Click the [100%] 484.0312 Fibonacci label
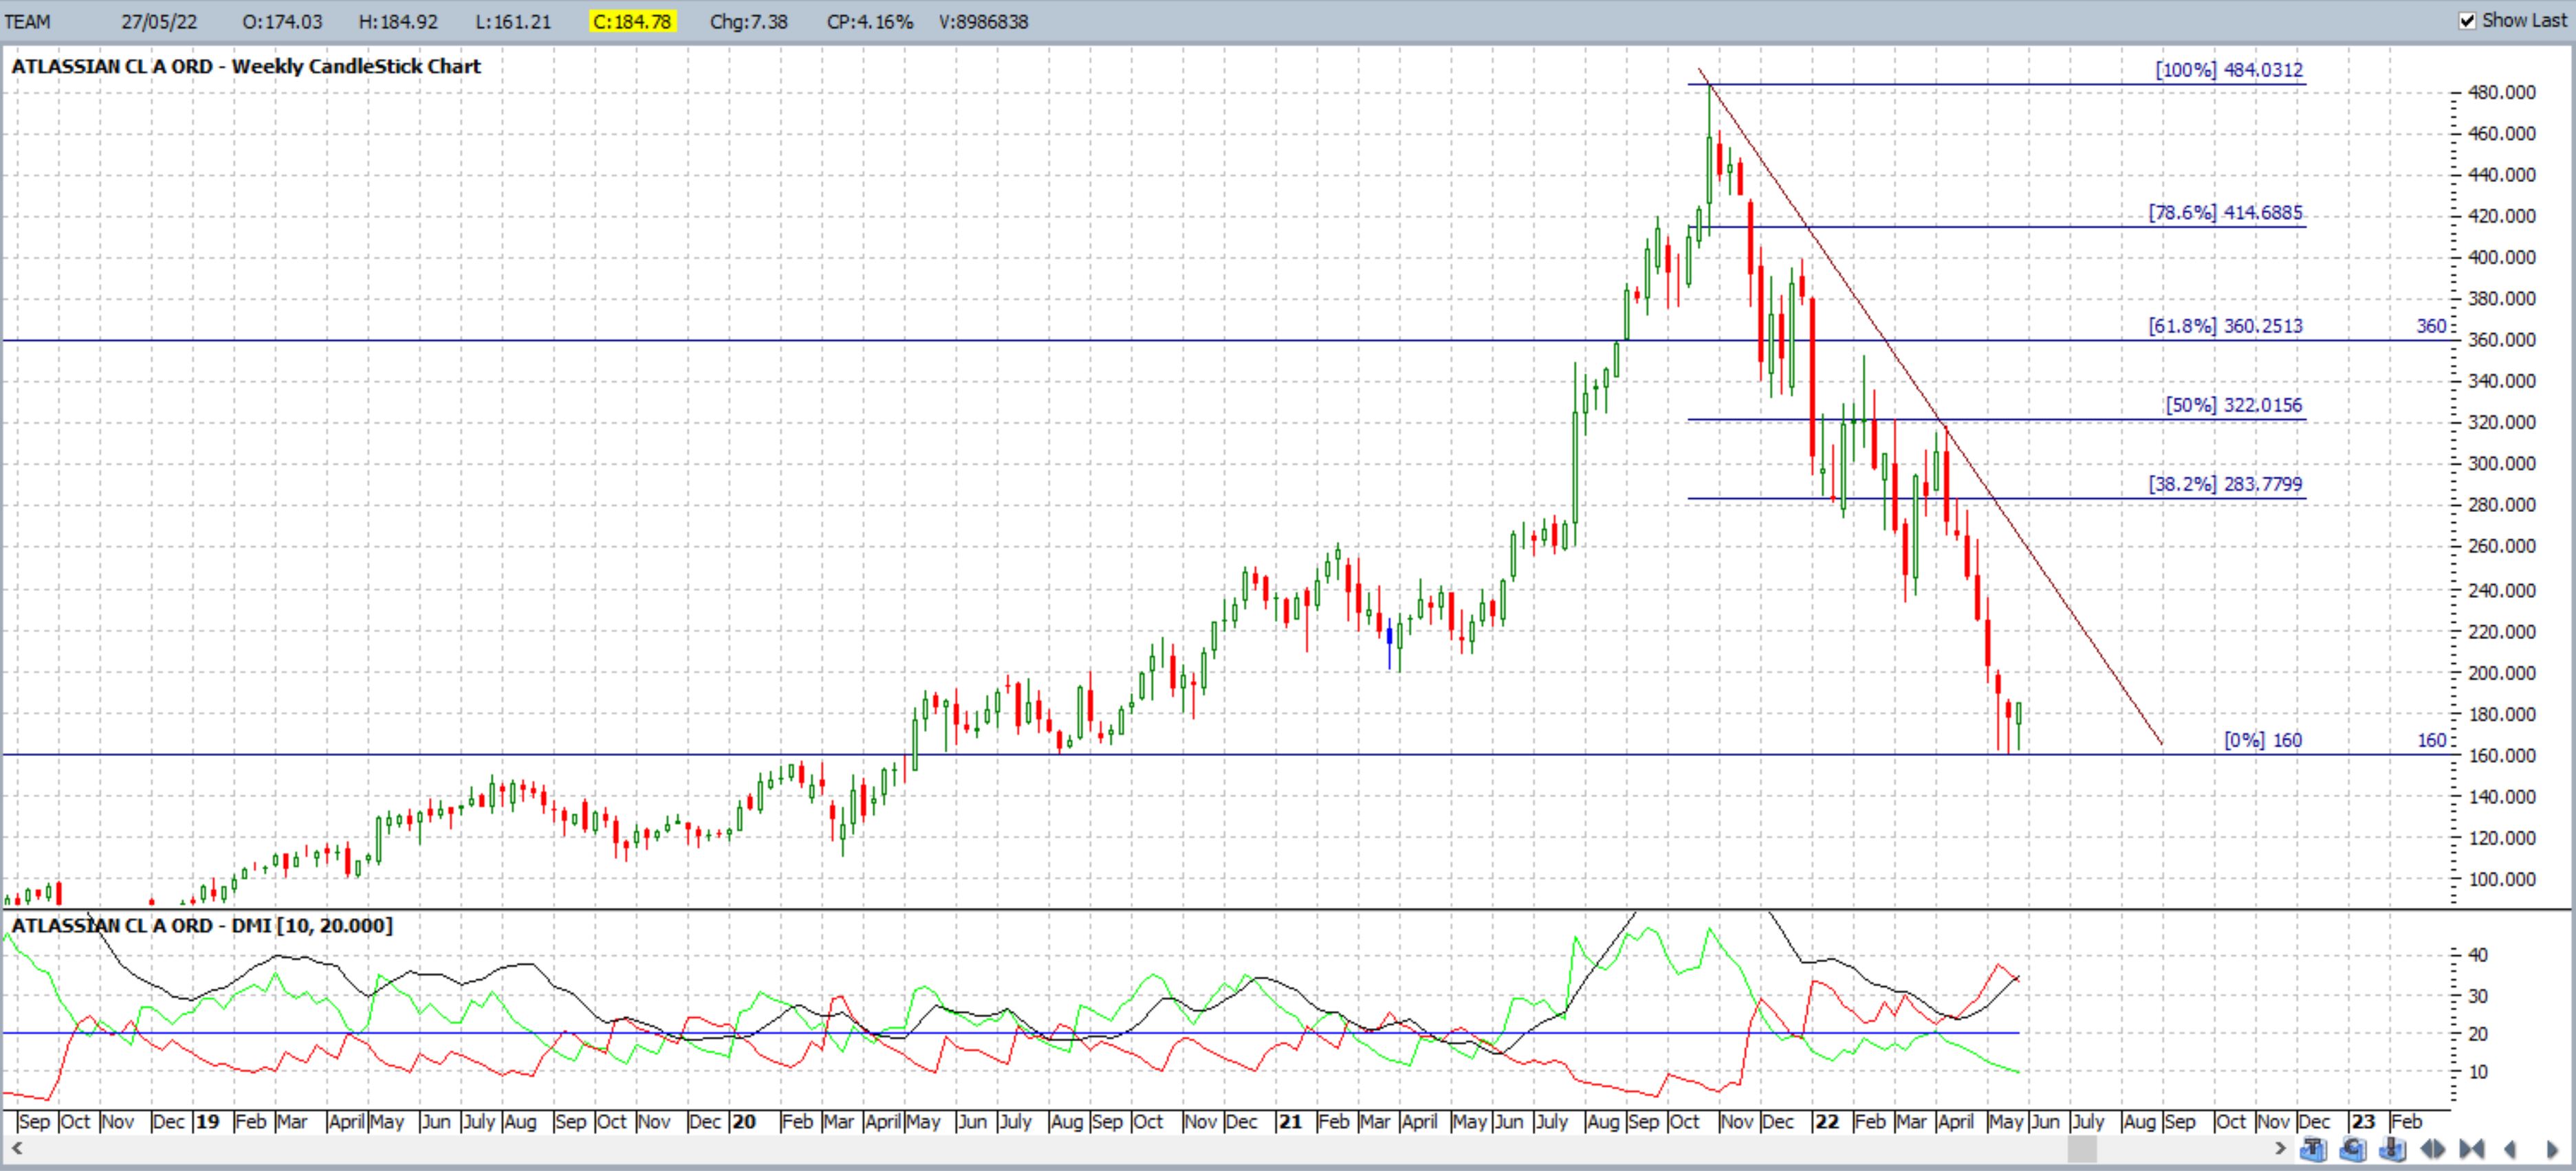This screenshot has width=2576, height=1171. pyautogui.click(x=2229, y=70)
